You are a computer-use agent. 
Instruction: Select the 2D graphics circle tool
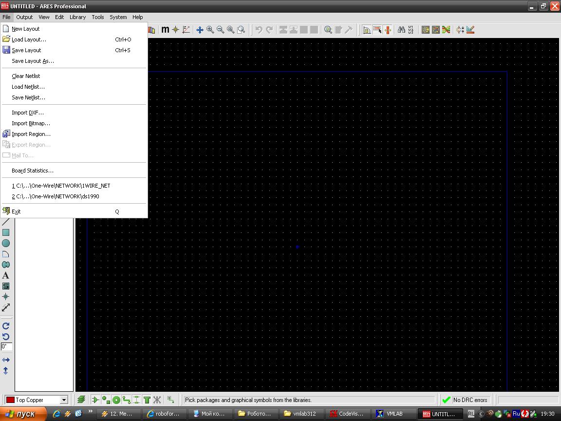6,243
